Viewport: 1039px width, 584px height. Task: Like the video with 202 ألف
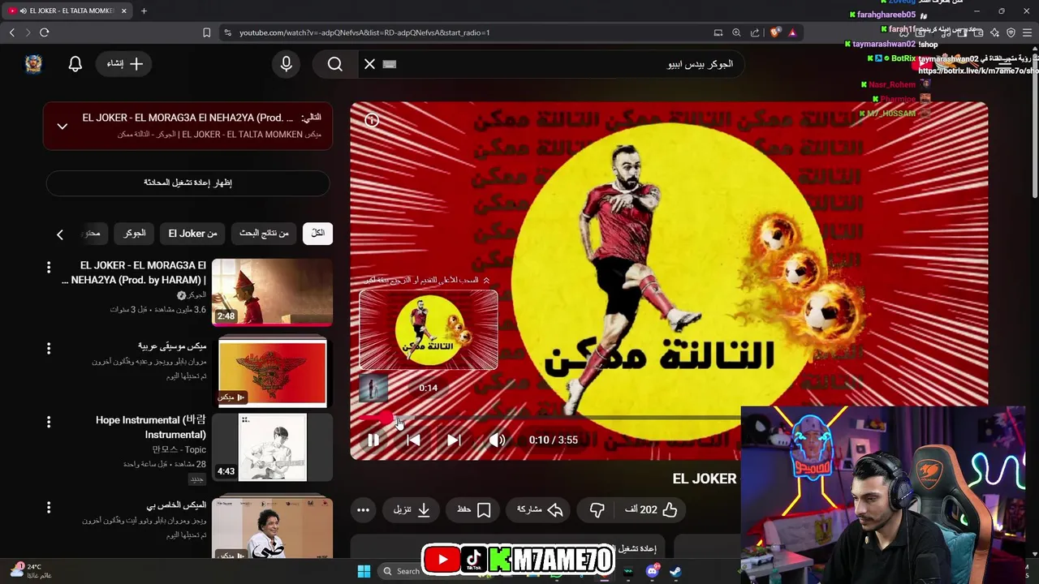click(x=651, y=509)
